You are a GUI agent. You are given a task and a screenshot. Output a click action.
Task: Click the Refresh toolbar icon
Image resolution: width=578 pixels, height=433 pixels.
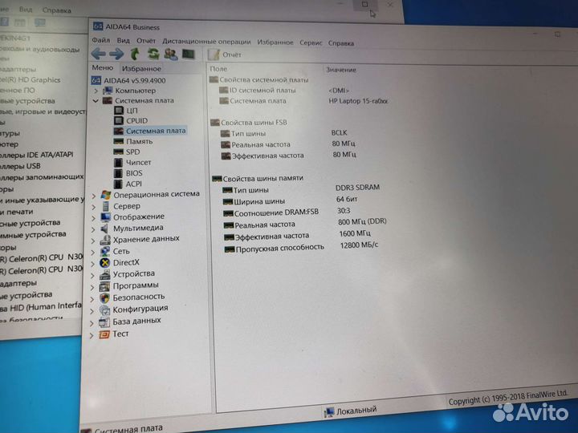point(153,55)
